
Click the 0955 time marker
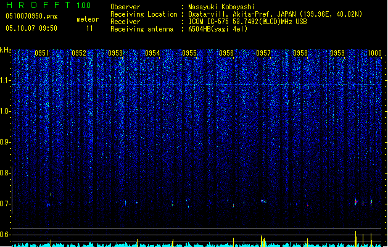point(189,53)
